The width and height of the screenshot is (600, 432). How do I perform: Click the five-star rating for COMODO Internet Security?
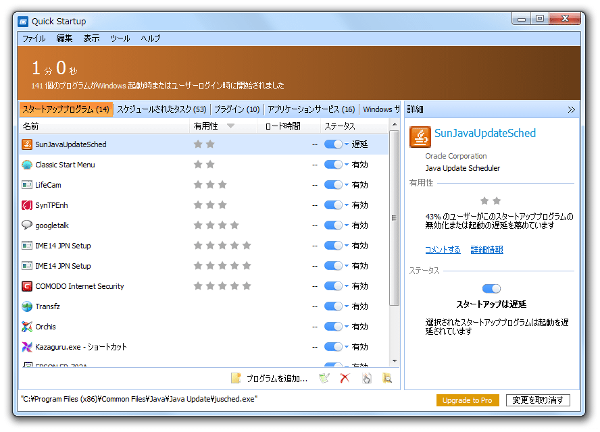(x=222, y=286)
